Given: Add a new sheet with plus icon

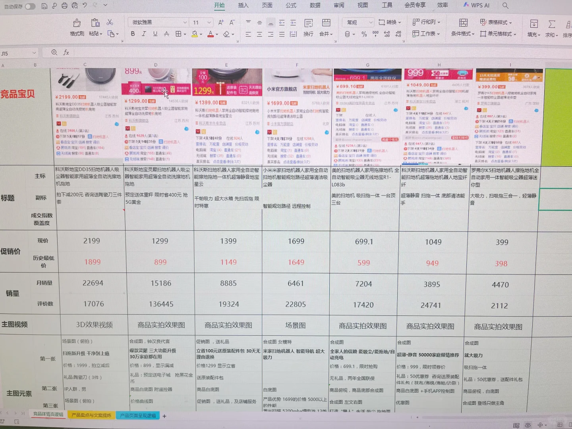Looking at the screenshot, I should pos(164,416).
